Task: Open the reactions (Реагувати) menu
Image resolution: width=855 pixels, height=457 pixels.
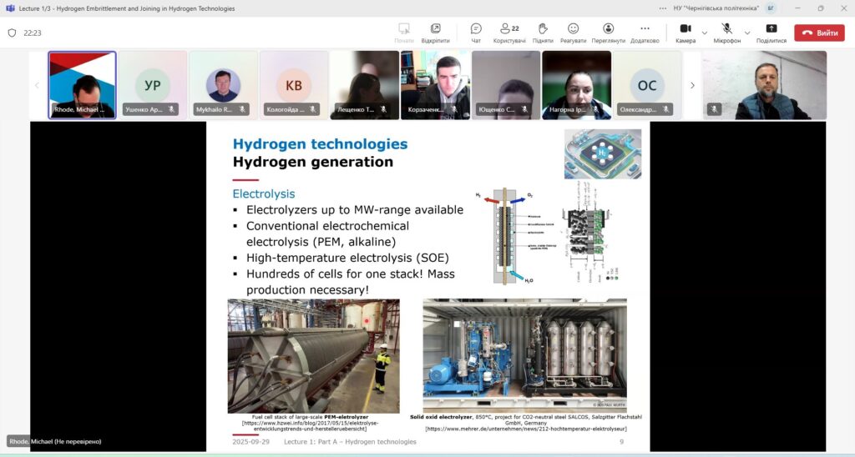Action: (573, 33)
